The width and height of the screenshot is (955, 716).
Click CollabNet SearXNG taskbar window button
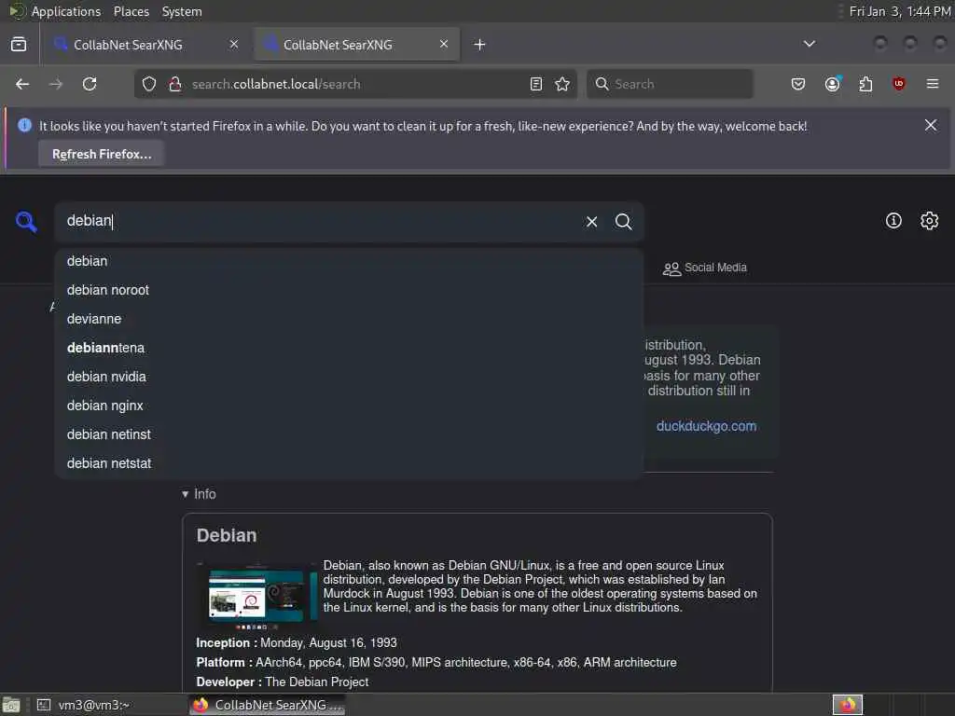coord(268,705)
